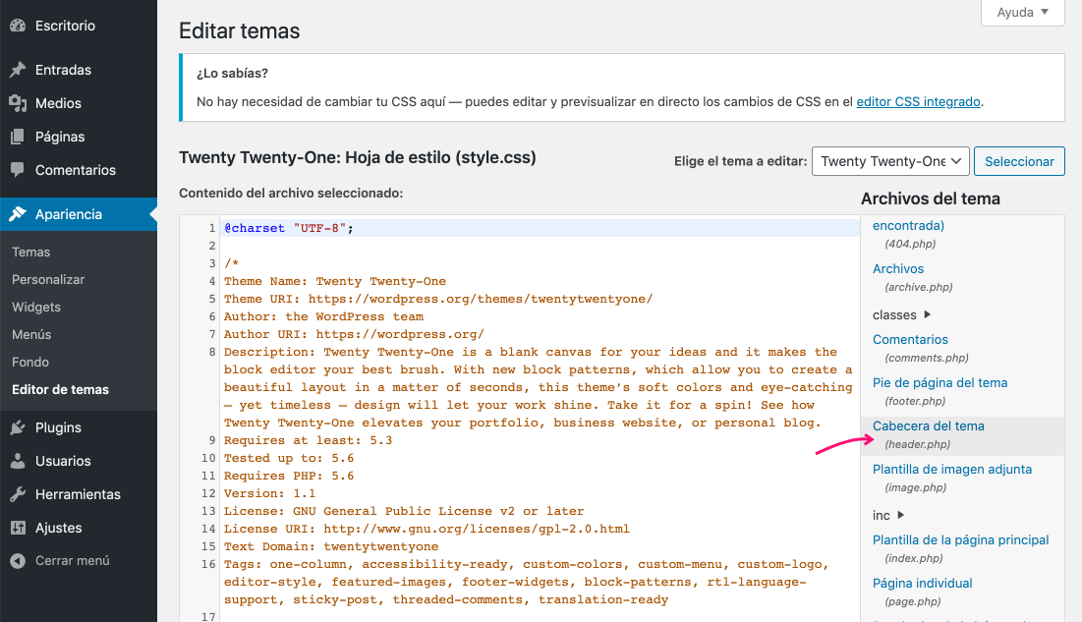Click the License URI line in editor
Image resolution: width=1082 pixels, height=622 pixels.
[x=427, y=529]
